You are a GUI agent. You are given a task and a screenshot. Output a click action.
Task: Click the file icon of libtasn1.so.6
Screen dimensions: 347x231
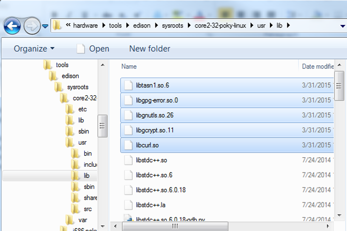[x=128, y=85]
